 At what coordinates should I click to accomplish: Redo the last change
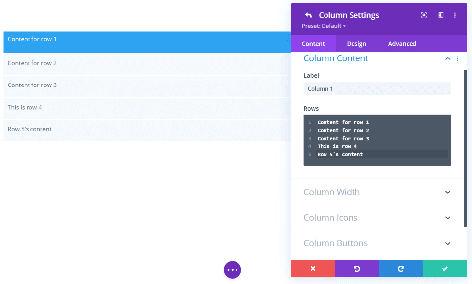tap(400, 268)
